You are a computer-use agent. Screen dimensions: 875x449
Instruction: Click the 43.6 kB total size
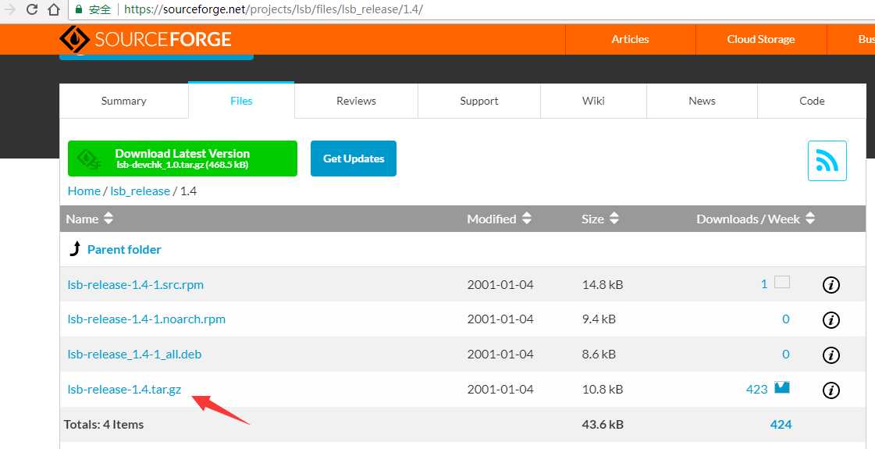(602, 425)
